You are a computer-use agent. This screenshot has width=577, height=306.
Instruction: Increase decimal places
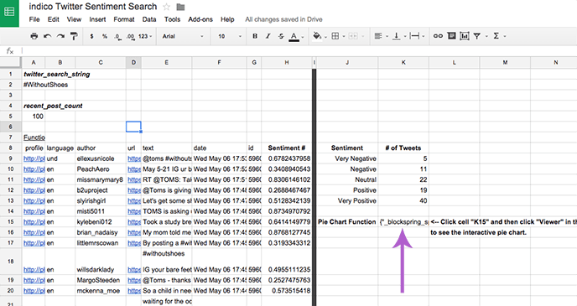(x=130, y=36)
